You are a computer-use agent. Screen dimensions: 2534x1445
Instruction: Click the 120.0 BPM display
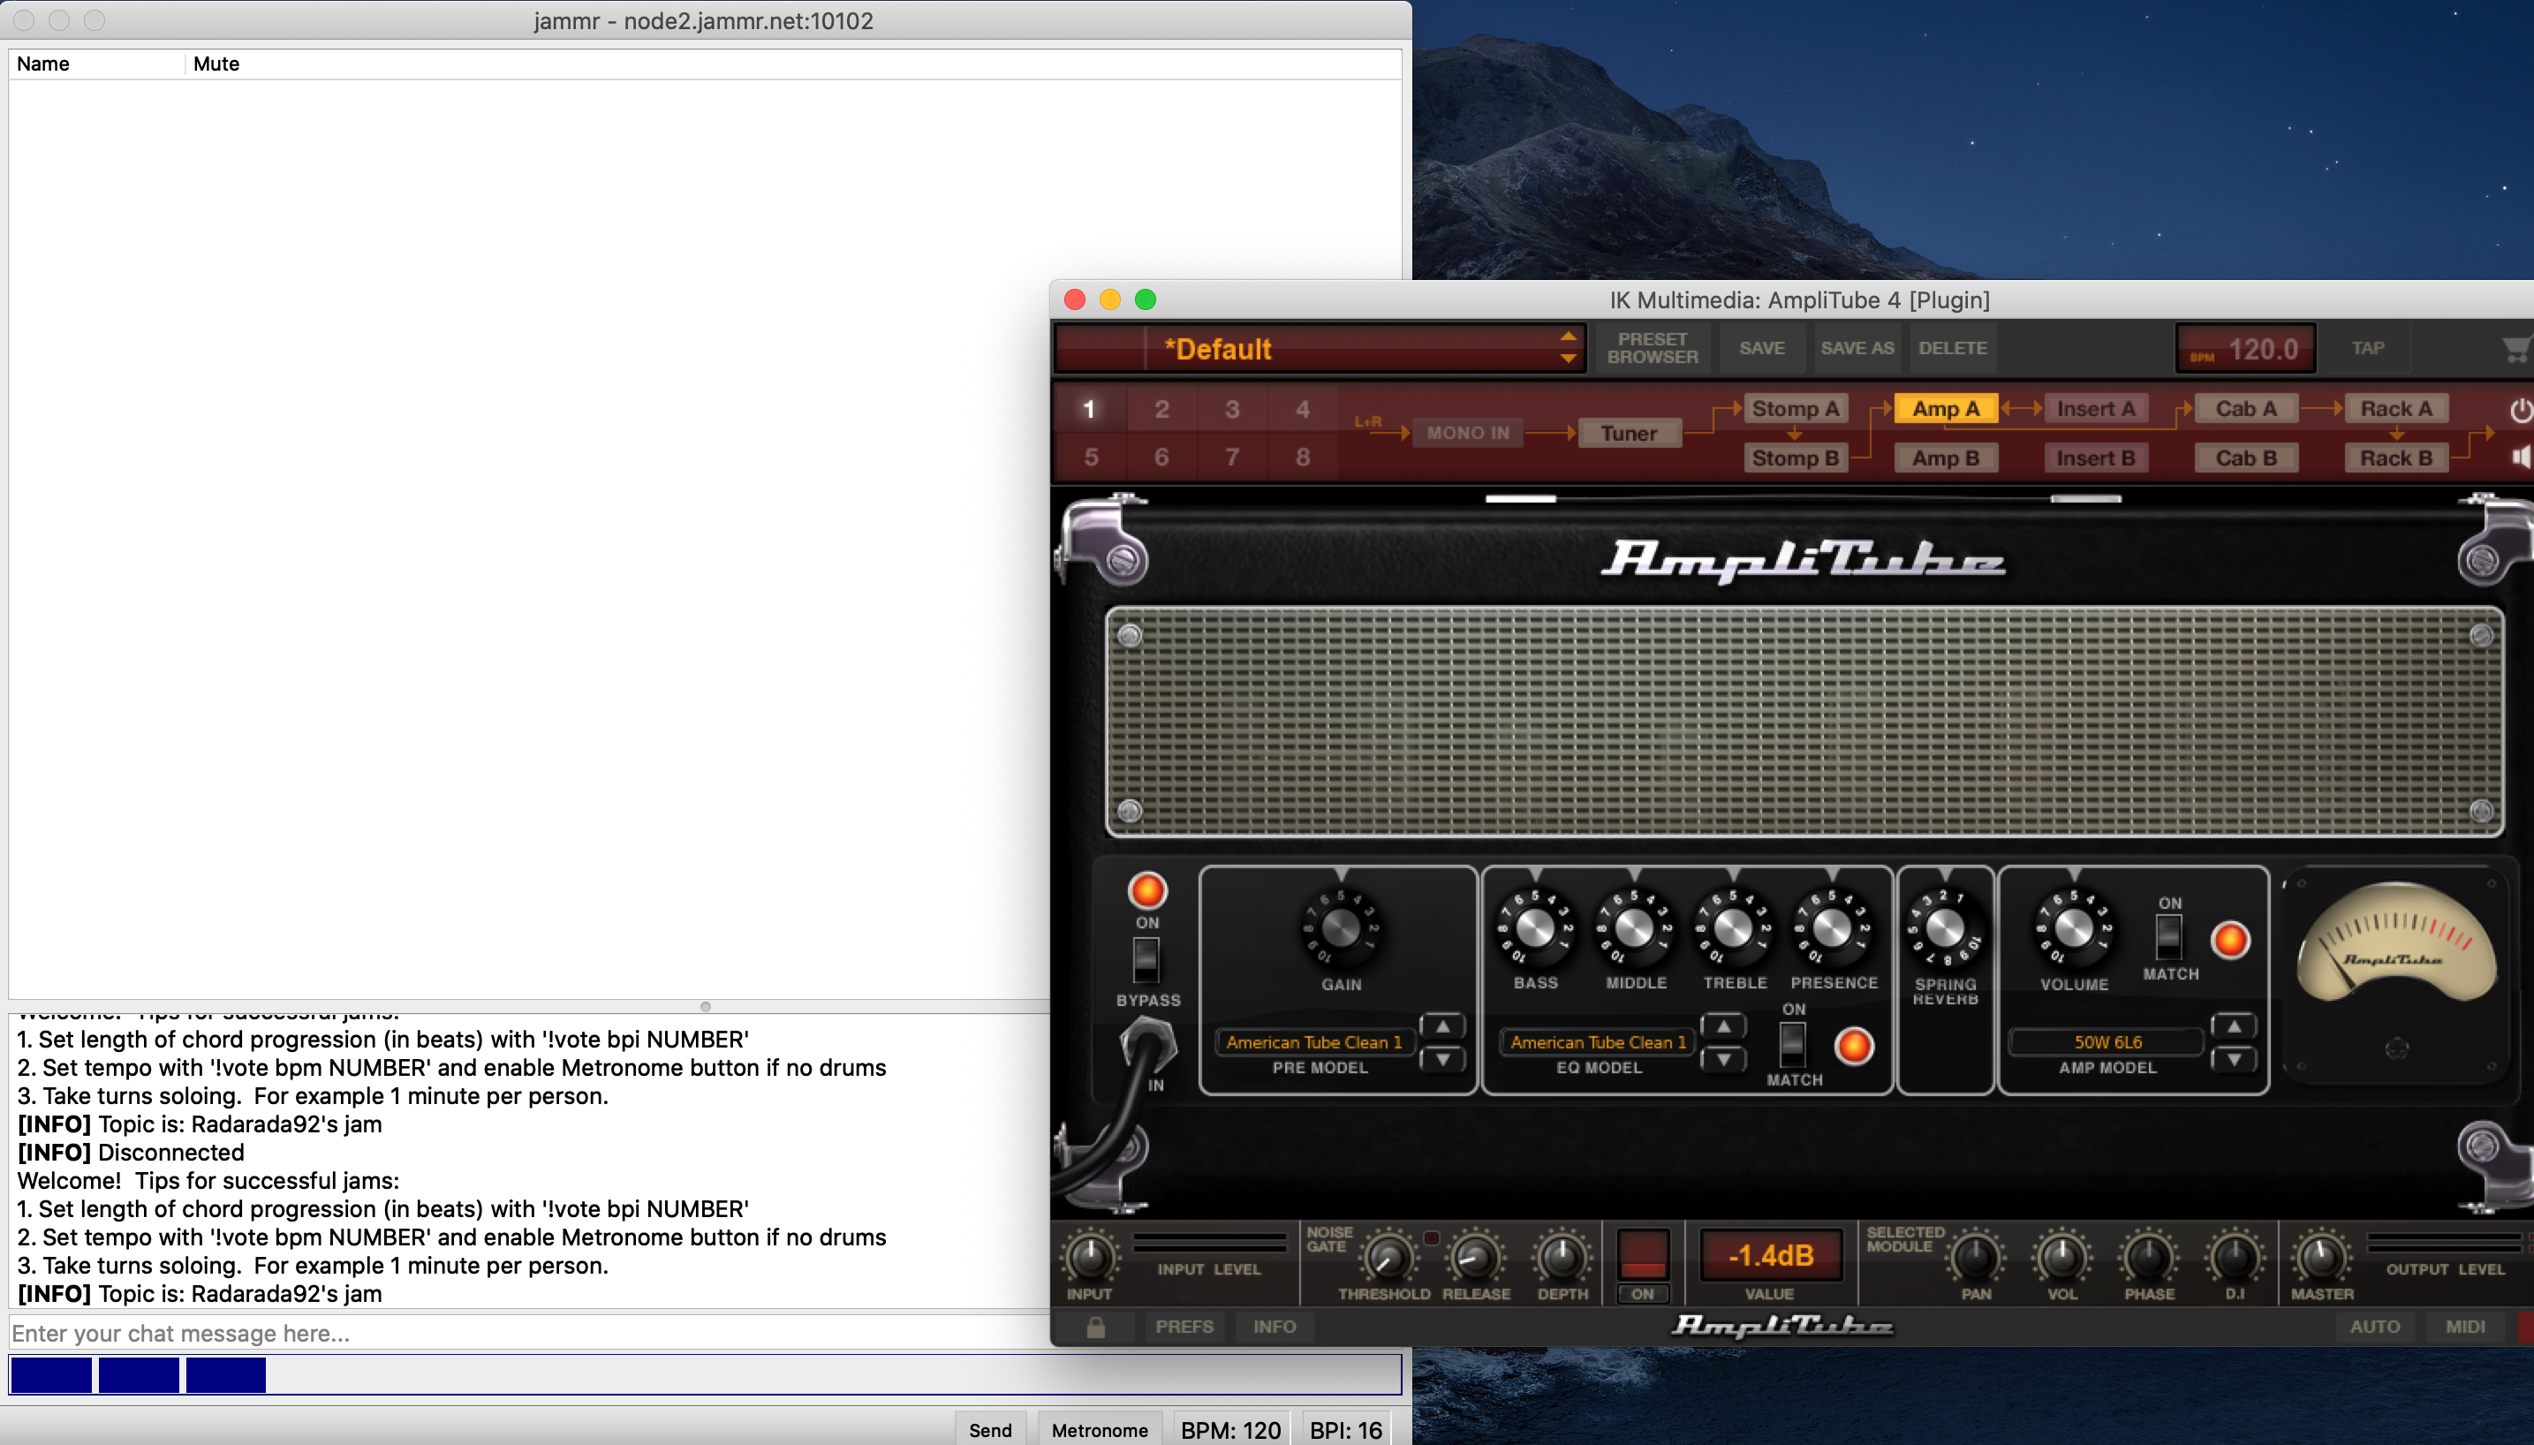[2245, 350]
